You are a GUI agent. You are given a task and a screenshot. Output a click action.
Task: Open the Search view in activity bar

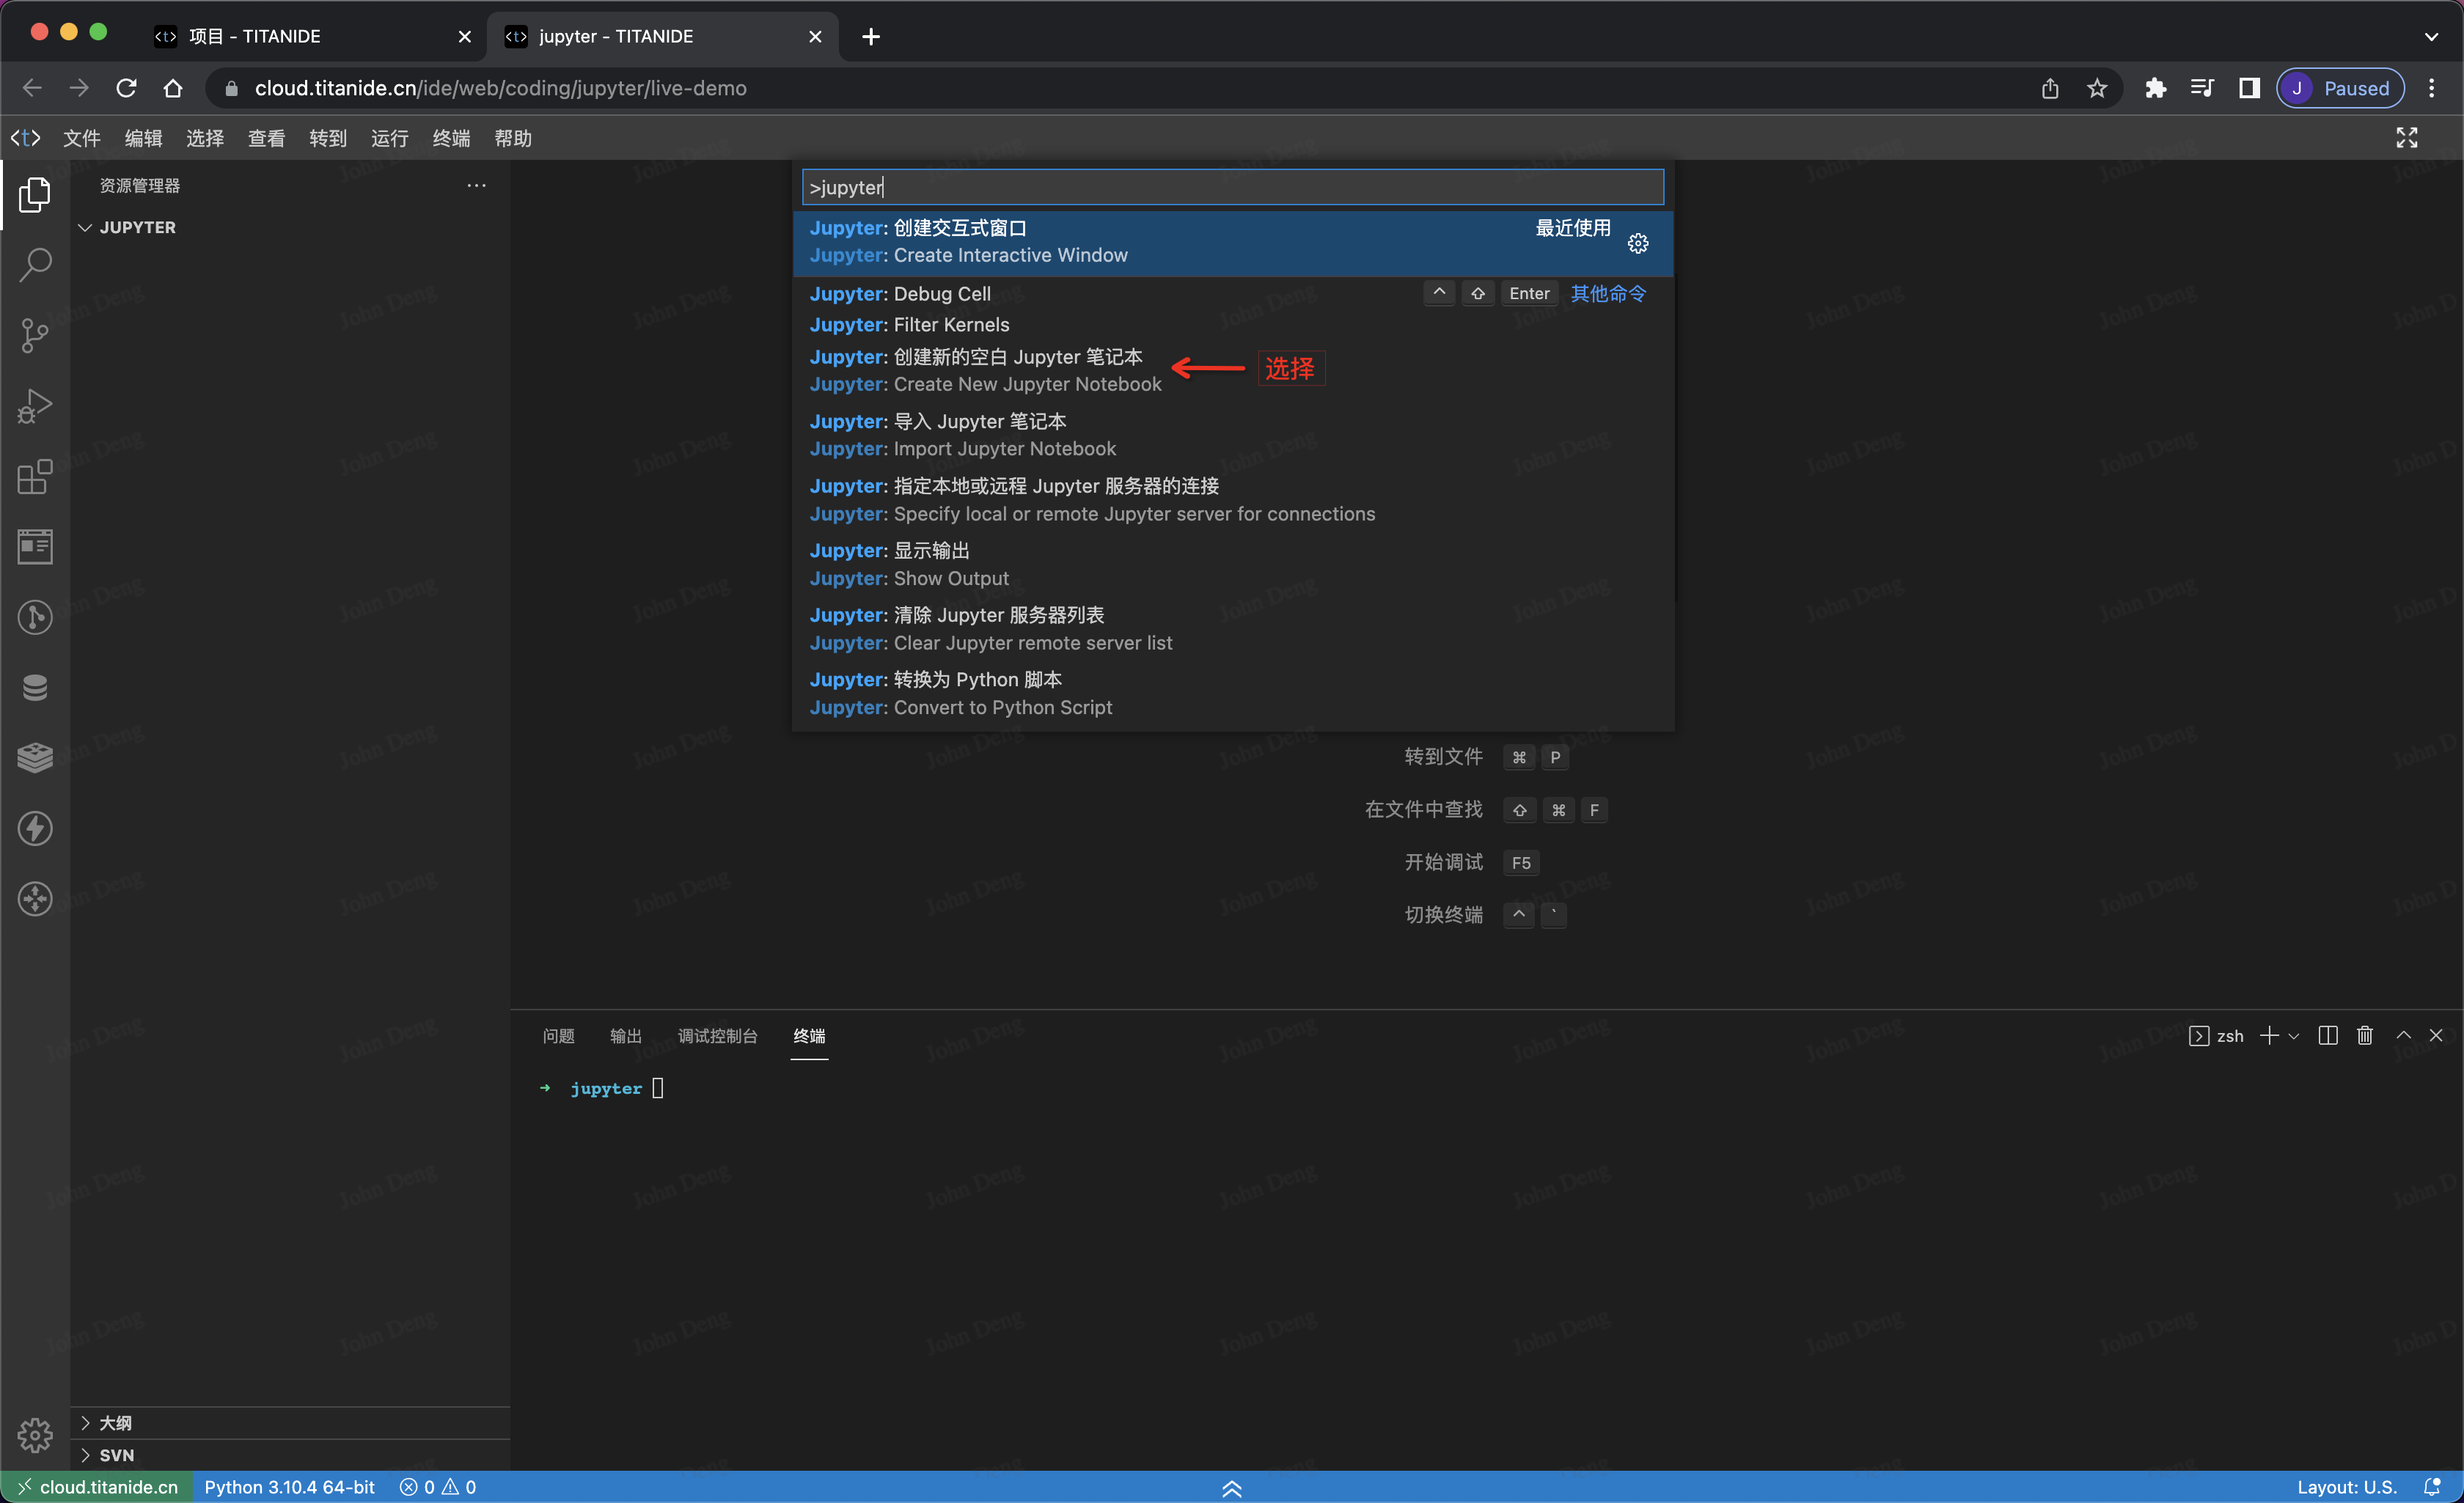pos(35,265)
